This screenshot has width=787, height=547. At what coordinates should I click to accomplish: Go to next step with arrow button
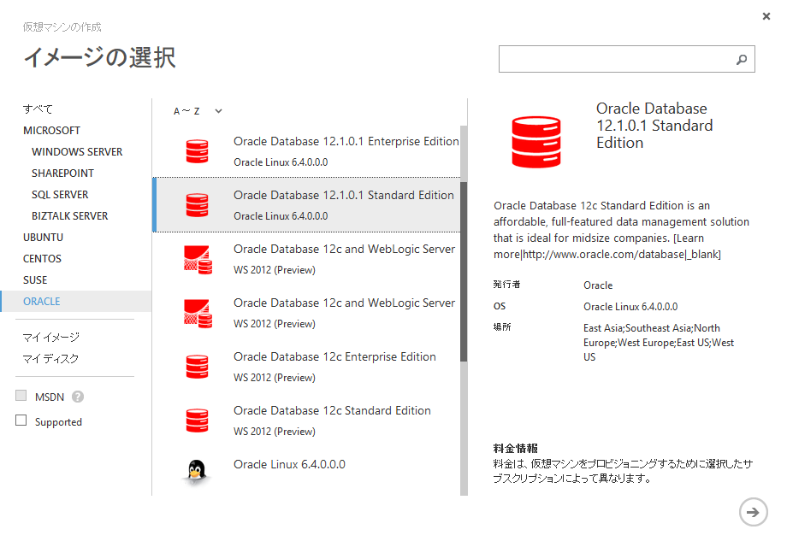coord(753,512)
